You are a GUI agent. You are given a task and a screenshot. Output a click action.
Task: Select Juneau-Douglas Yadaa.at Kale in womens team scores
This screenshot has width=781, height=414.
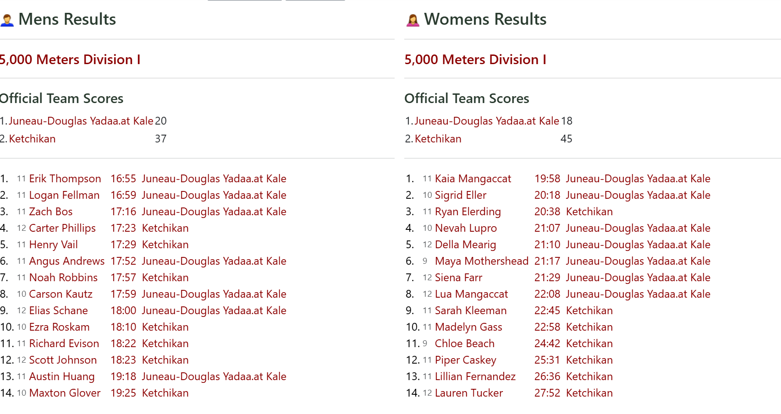486,121
